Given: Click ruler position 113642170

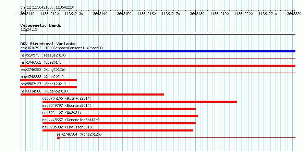Looking at the screenshot, I should (171, 14).
